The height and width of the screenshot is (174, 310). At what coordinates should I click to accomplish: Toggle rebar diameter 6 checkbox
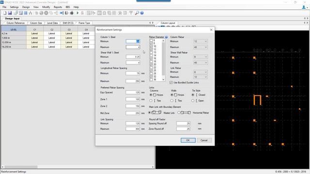(x=151, y=40)
